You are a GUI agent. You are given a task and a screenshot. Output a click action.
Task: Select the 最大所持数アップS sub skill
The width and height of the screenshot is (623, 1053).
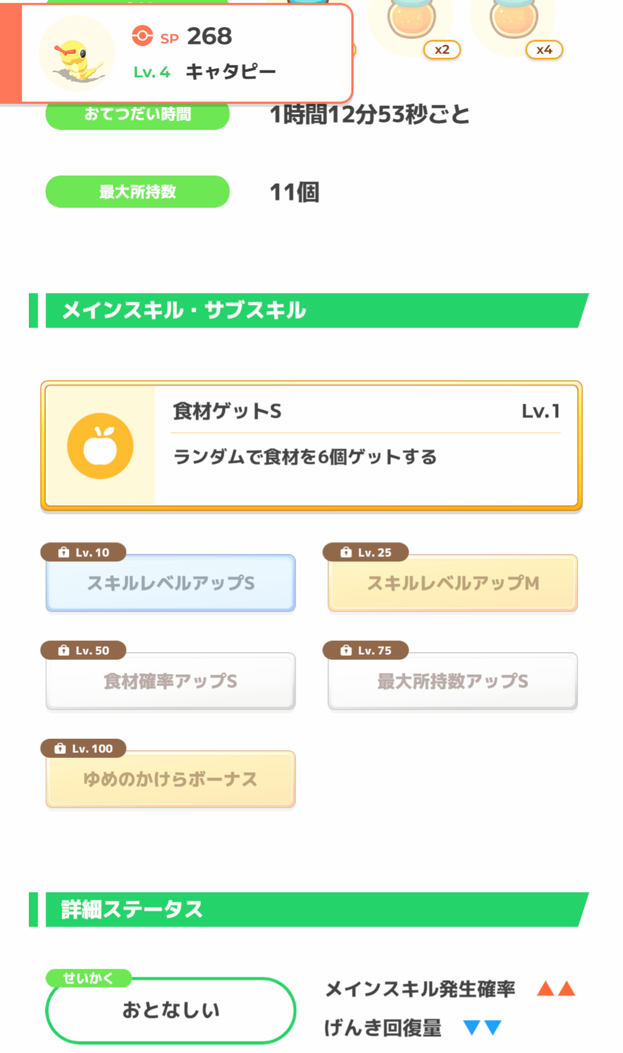pyautogui.click(x=453, y=681)
